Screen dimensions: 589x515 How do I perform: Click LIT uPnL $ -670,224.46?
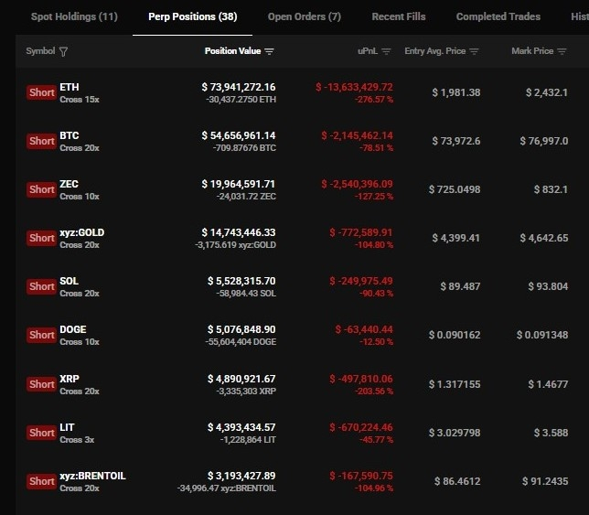click(361, 427)
